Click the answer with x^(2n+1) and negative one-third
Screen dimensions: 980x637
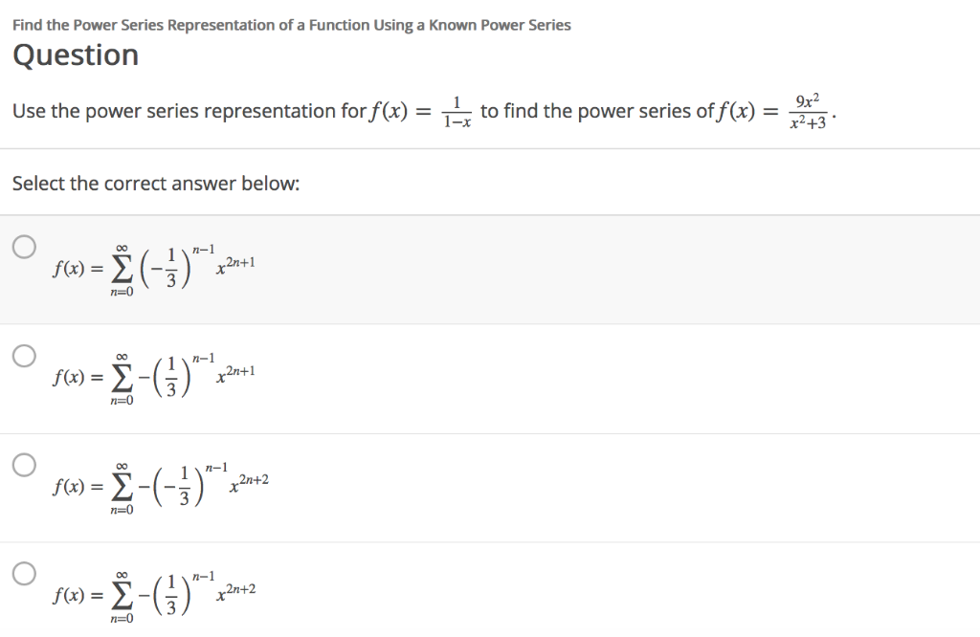153,268
